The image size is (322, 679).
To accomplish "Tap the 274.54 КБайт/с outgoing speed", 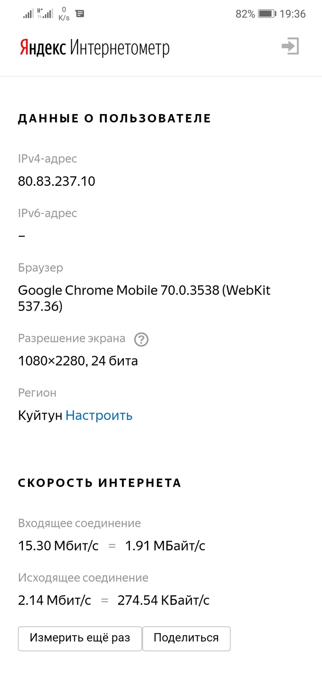I will click(x=163, y=600).
